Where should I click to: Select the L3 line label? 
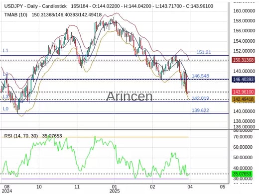point(5,97)
